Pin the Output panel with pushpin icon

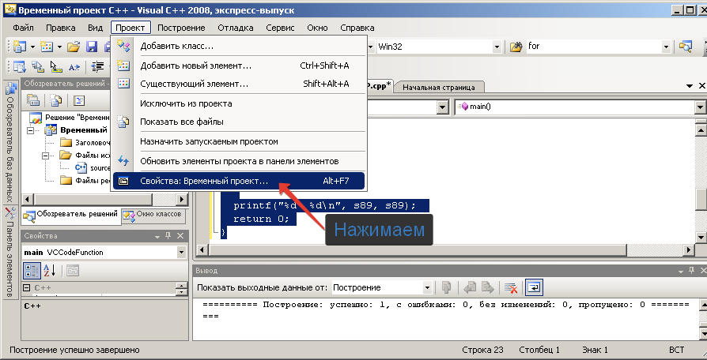692,271
